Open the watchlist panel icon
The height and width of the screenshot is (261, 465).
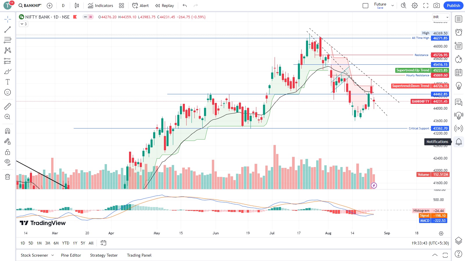pos(459,19)
